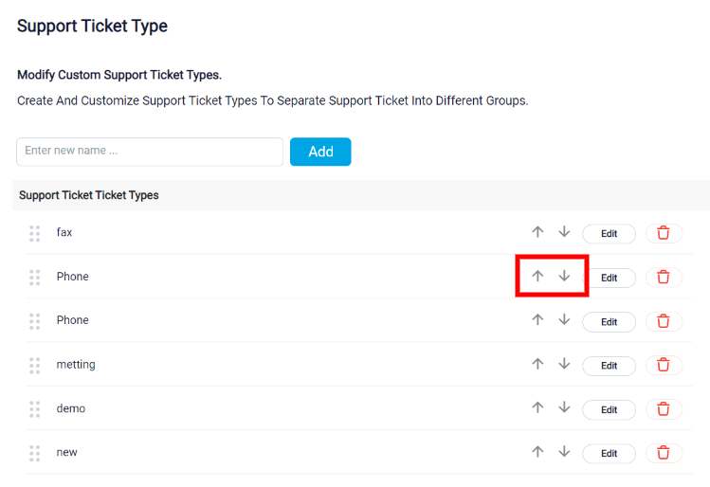Move the fax ticket type down

[x=564, y=232]
